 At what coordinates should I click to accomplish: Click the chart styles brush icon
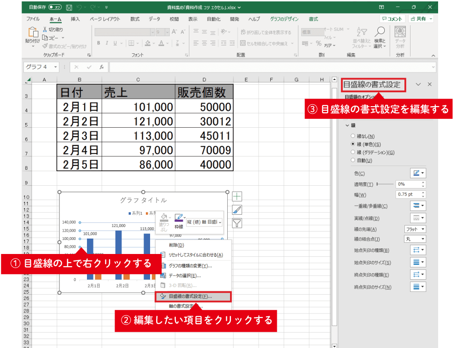[x=237, y=210]
